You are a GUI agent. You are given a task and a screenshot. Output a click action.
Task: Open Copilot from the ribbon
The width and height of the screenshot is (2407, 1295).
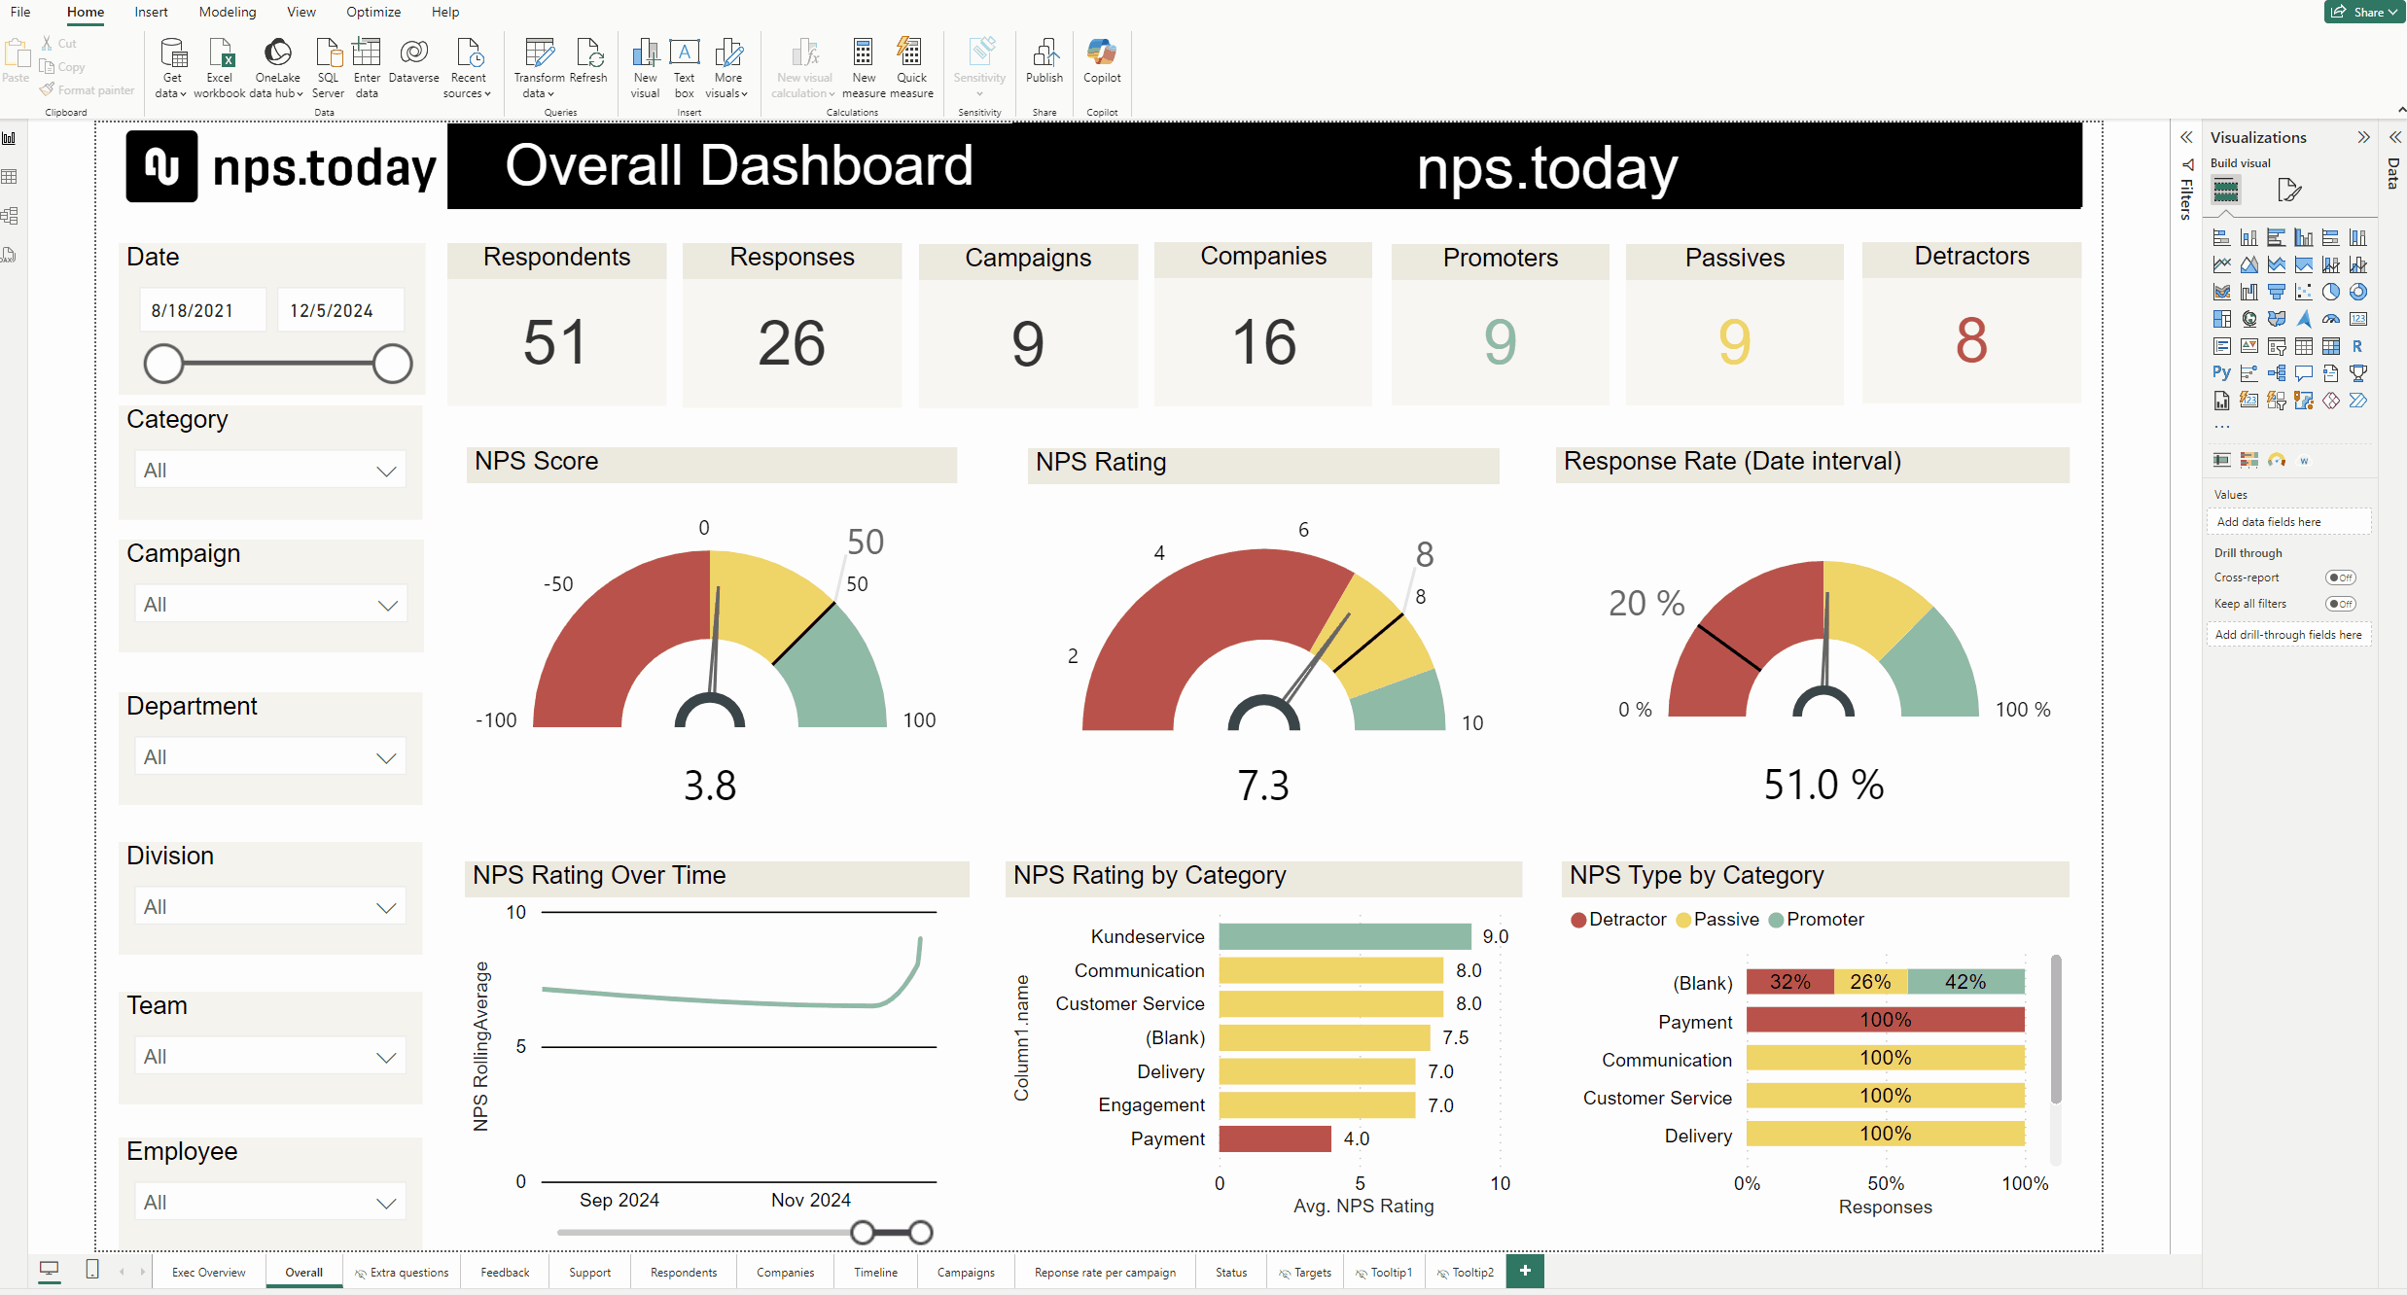pyautogui.click(x=1102, y=53)
